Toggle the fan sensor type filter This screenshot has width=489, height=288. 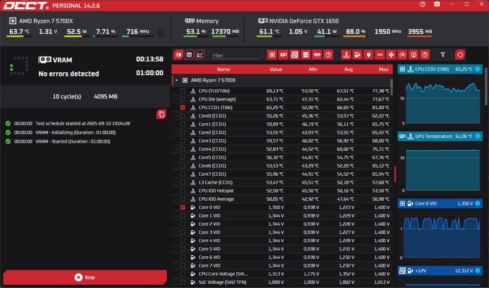click(x=391, y=55)
